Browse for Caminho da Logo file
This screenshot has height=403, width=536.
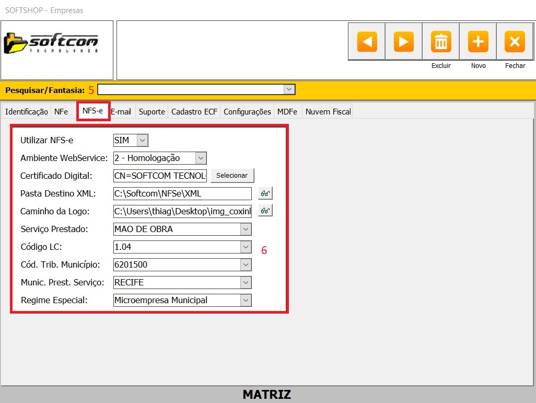265,211
